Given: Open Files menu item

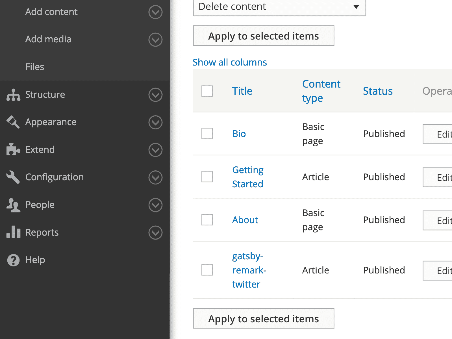Looking at the screenshot, I should [34, 67].
